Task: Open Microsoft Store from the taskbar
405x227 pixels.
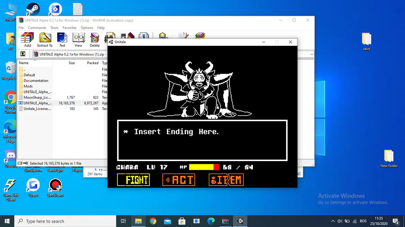Action: click(x=182, y=221)
